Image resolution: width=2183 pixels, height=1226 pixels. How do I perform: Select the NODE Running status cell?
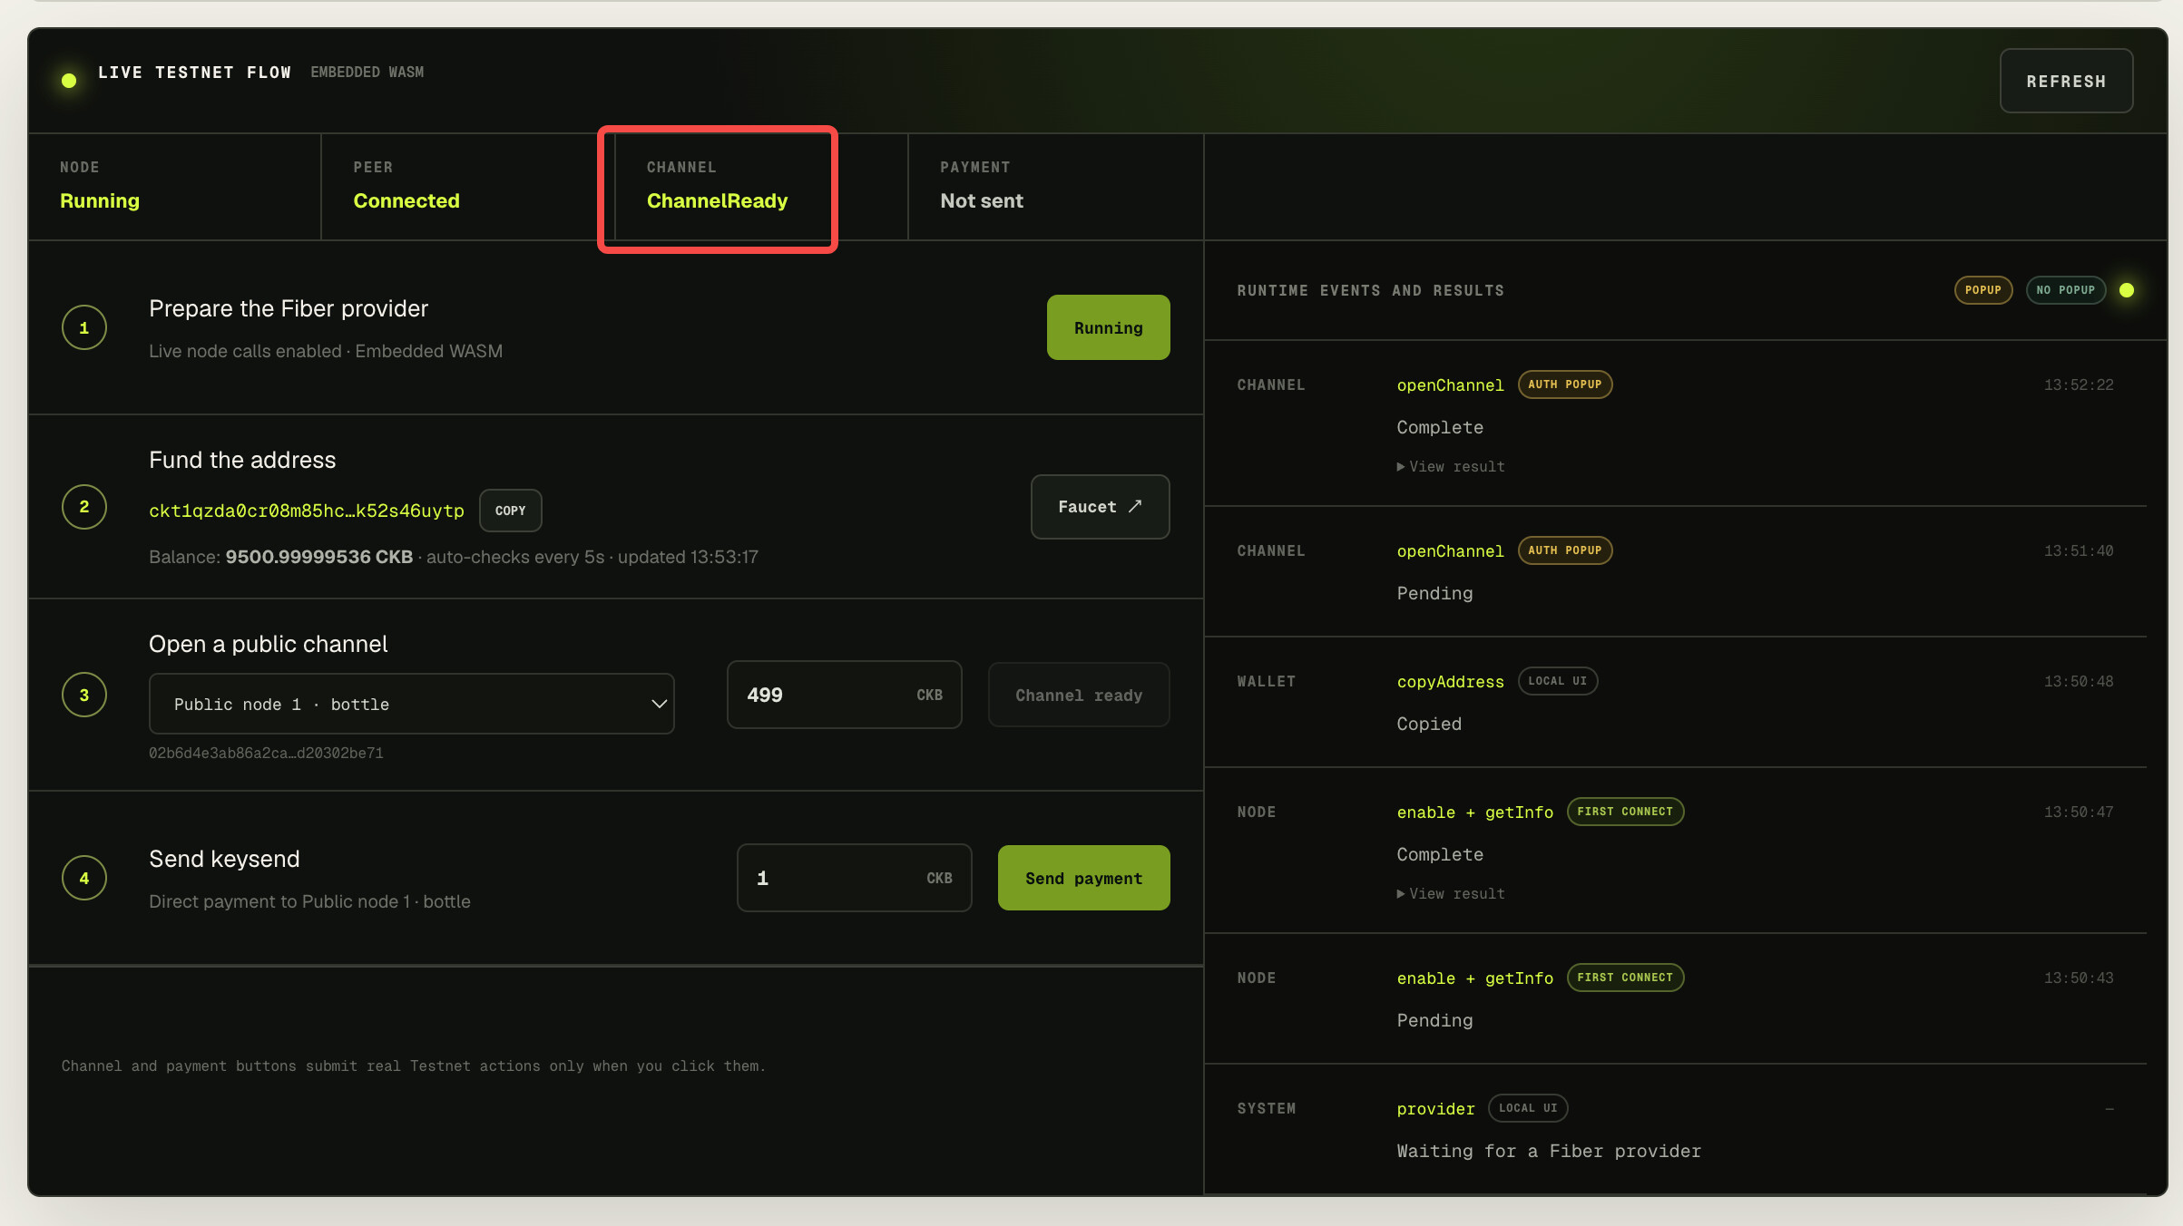175,187
